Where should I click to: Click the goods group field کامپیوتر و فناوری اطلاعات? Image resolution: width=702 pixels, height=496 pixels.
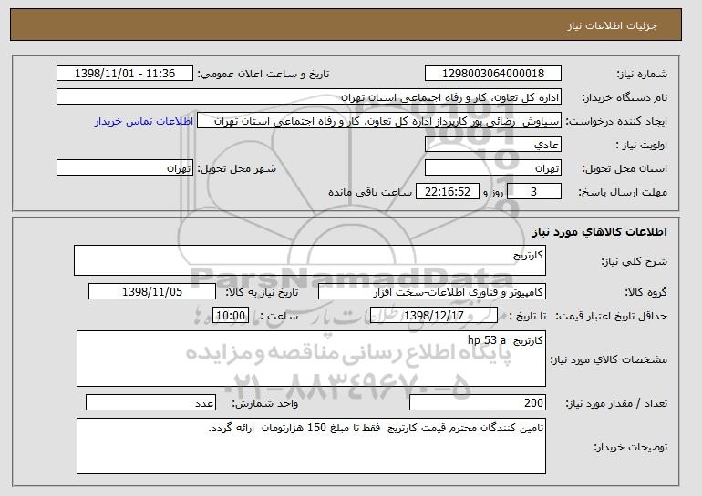(432, 292)
